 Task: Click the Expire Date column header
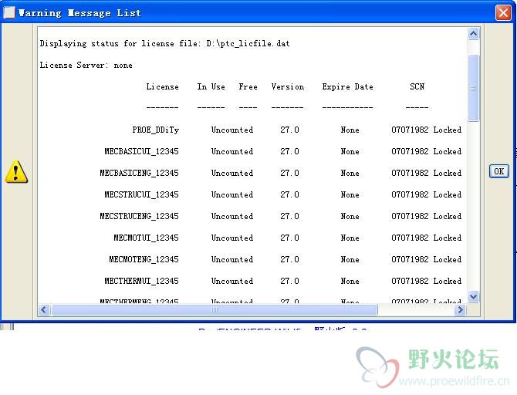click(x=348, y=86)
